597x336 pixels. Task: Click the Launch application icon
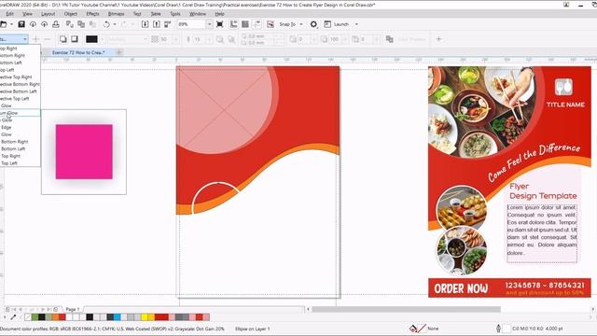point(327,24)
